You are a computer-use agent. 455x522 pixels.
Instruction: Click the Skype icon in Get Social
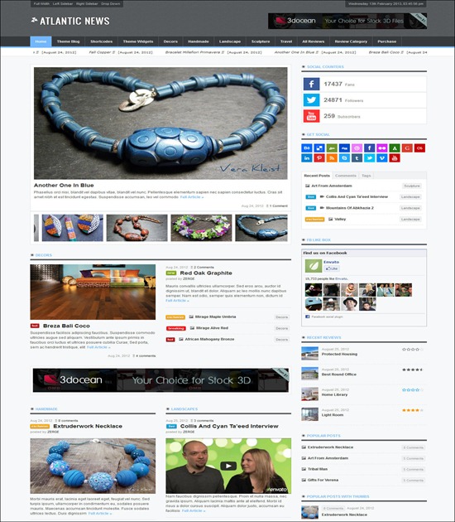coord(344,157)
